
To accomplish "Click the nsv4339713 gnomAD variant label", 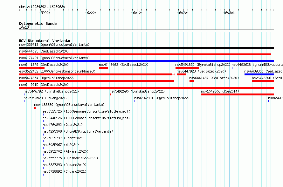I will click(54, 45).
